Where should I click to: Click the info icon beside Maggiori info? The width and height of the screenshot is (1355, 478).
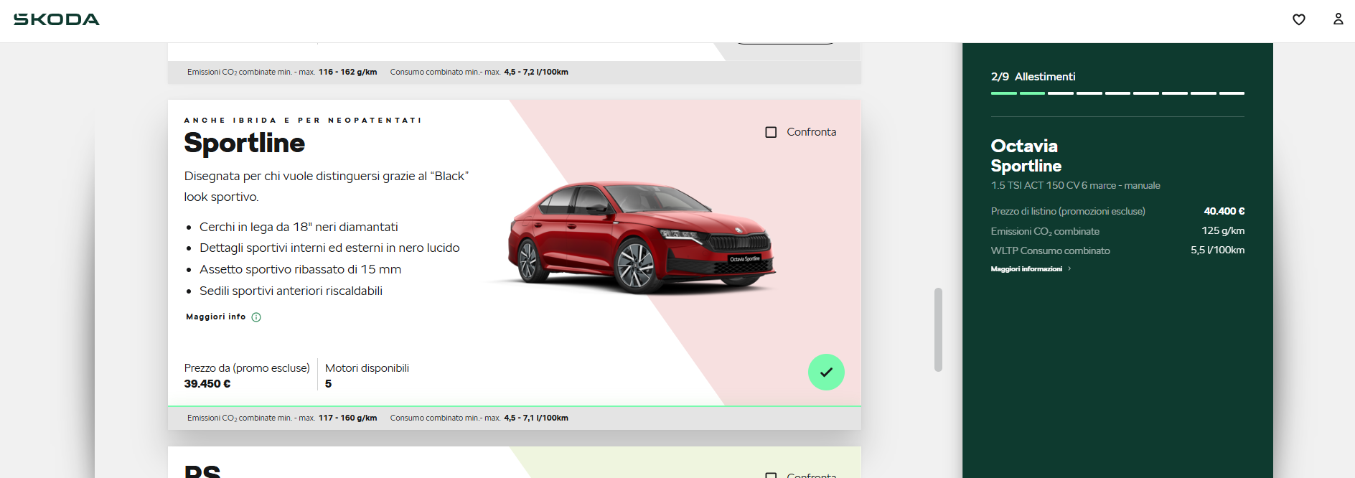(256, 317)
